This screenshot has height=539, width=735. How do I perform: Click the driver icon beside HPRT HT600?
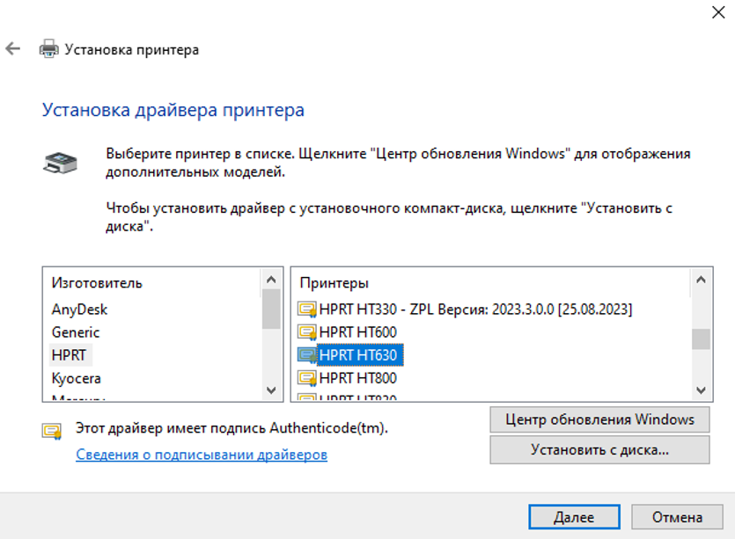[x=307, y=332]
